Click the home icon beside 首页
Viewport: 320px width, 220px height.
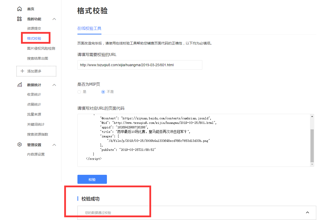(19, 9)
